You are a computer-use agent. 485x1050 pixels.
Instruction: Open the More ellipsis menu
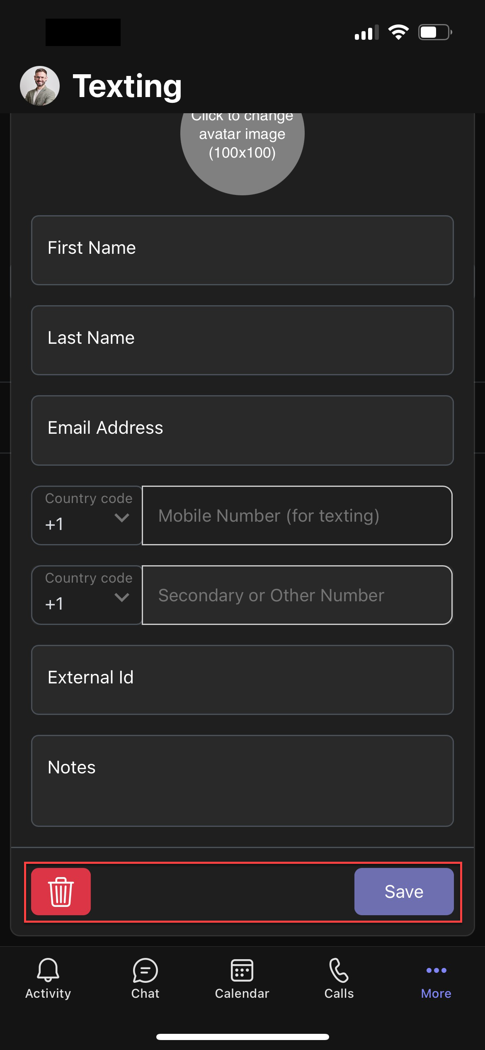[436, 970]
